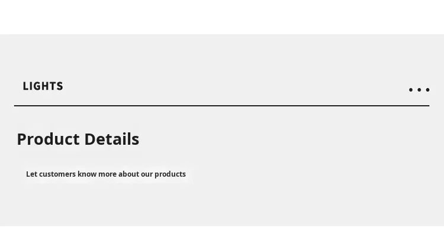Click the word more in the description
Viewport: 444px width, 247px height.
click(x=107, y=174)
